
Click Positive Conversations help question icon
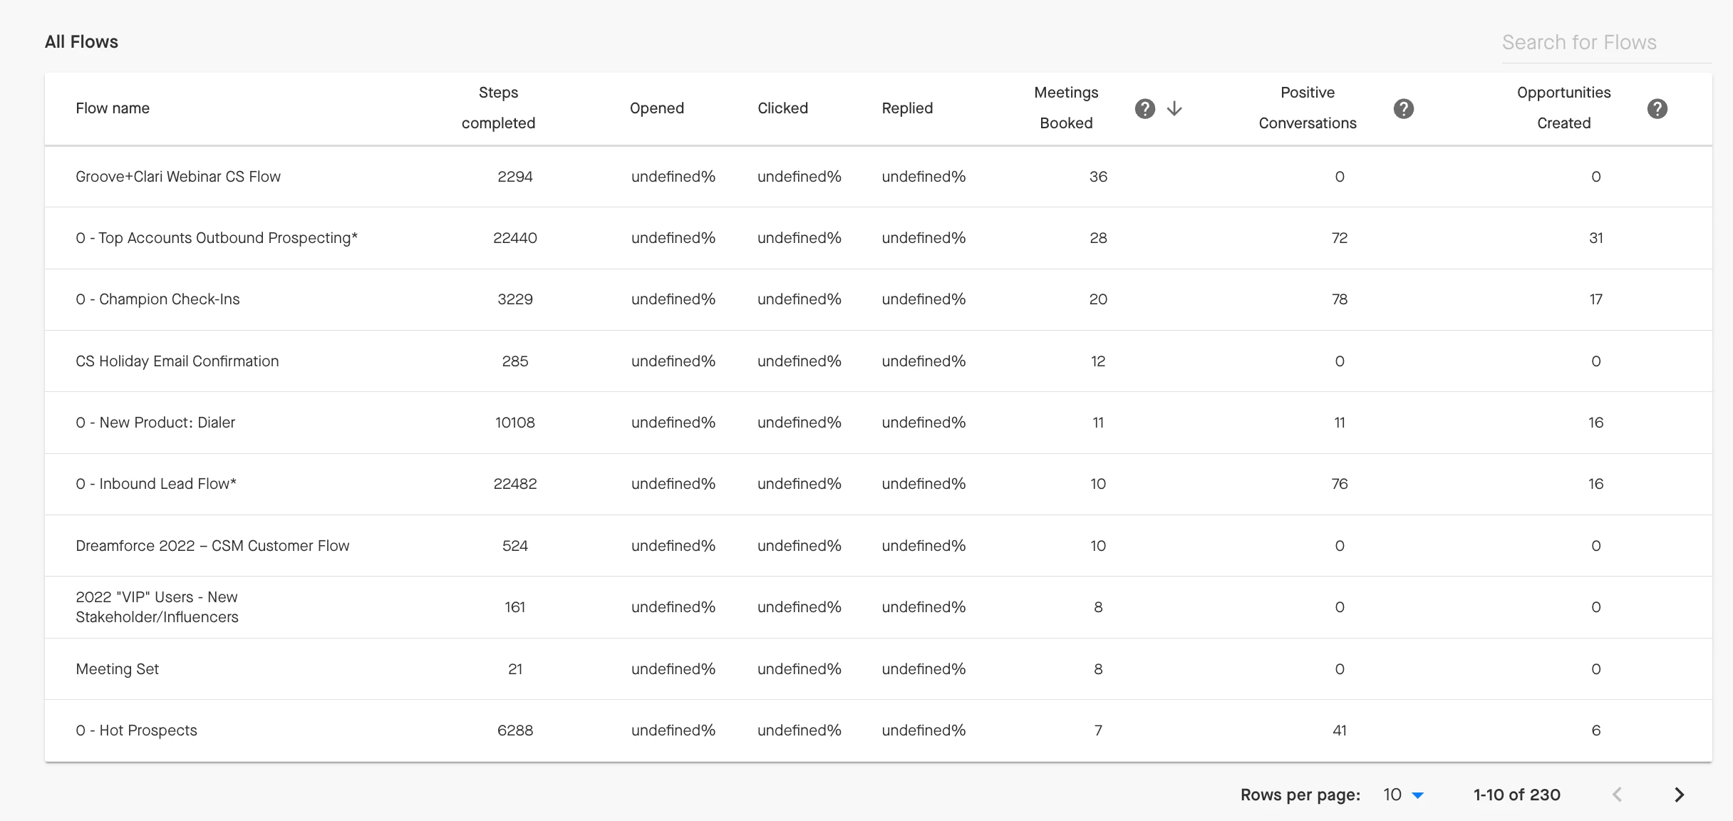point(1403,108)
